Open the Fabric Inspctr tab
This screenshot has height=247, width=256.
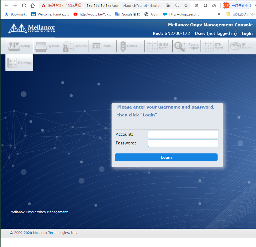click(x=186, y=46)
